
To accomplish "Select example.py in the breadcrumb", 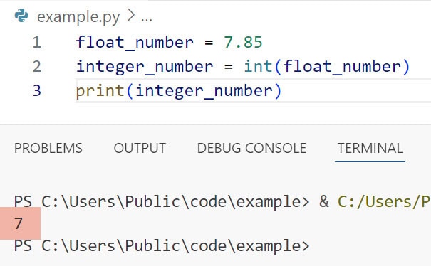I will [78, 17].
